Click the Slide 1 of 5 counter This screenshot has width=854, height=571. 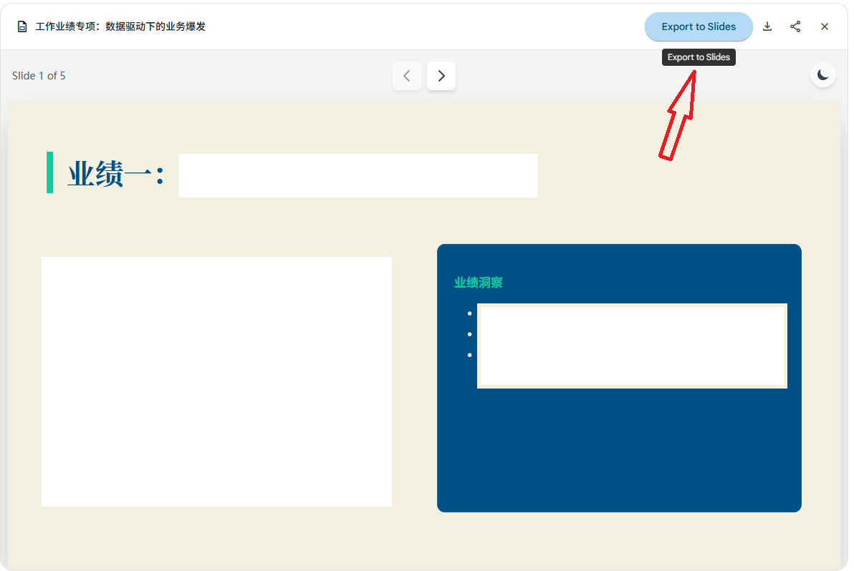(39, 76)
